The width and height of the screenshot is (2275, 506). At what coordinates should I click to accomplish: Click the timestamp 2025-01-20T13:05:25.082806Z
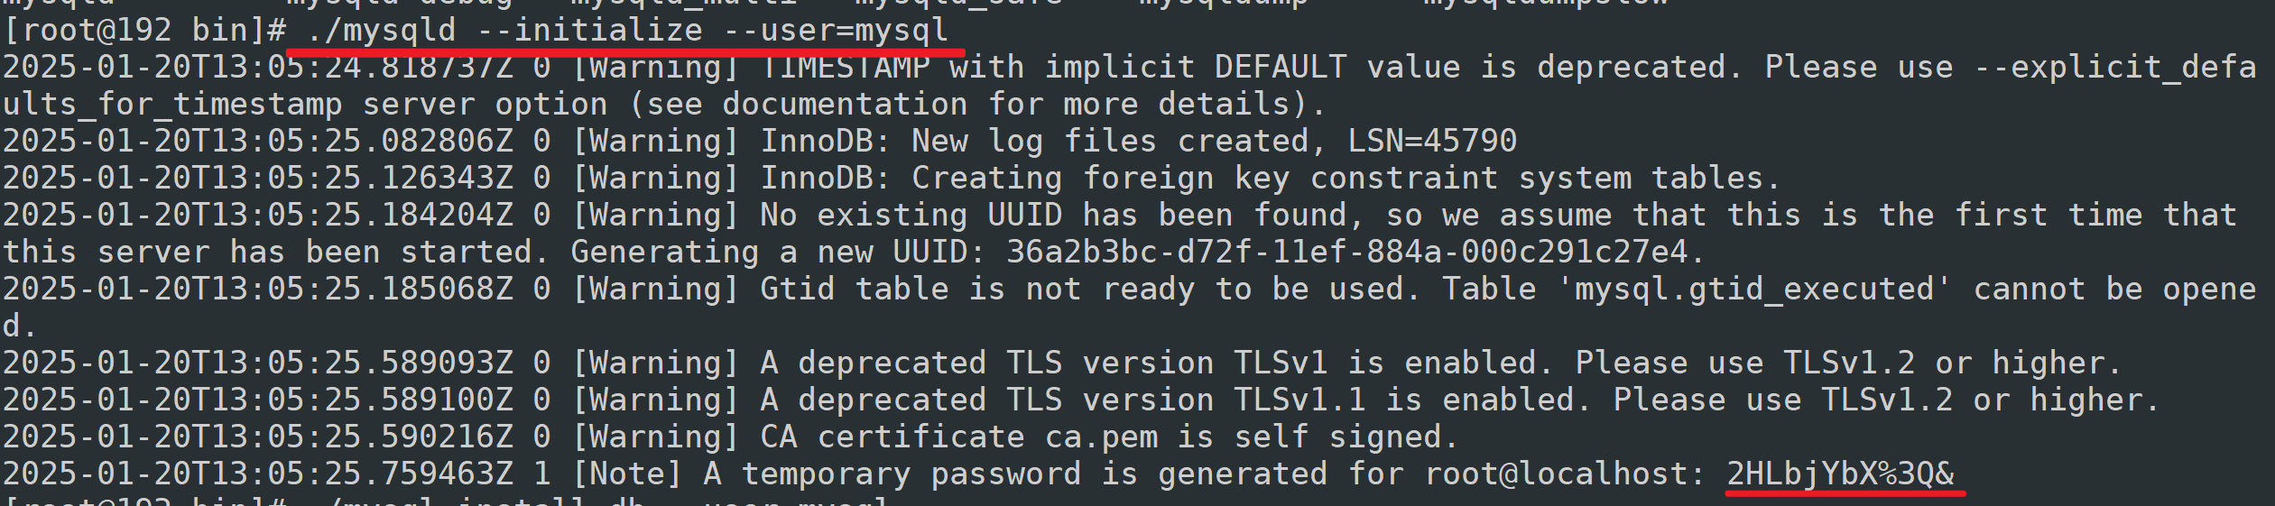257,142
